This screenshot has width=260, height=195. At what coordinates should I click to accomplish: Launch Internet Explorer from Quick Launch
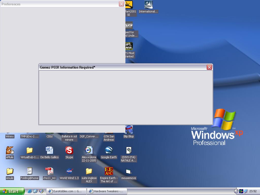coord(29,191)
